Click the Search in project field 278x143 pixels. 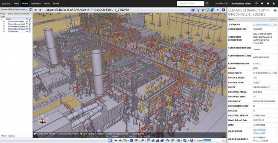pos(191,3)
